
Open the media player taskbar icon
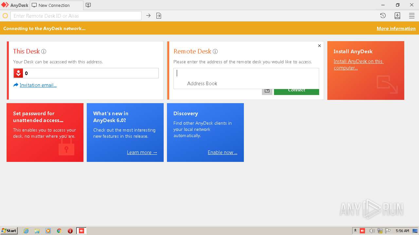click(x=48, y=231)
